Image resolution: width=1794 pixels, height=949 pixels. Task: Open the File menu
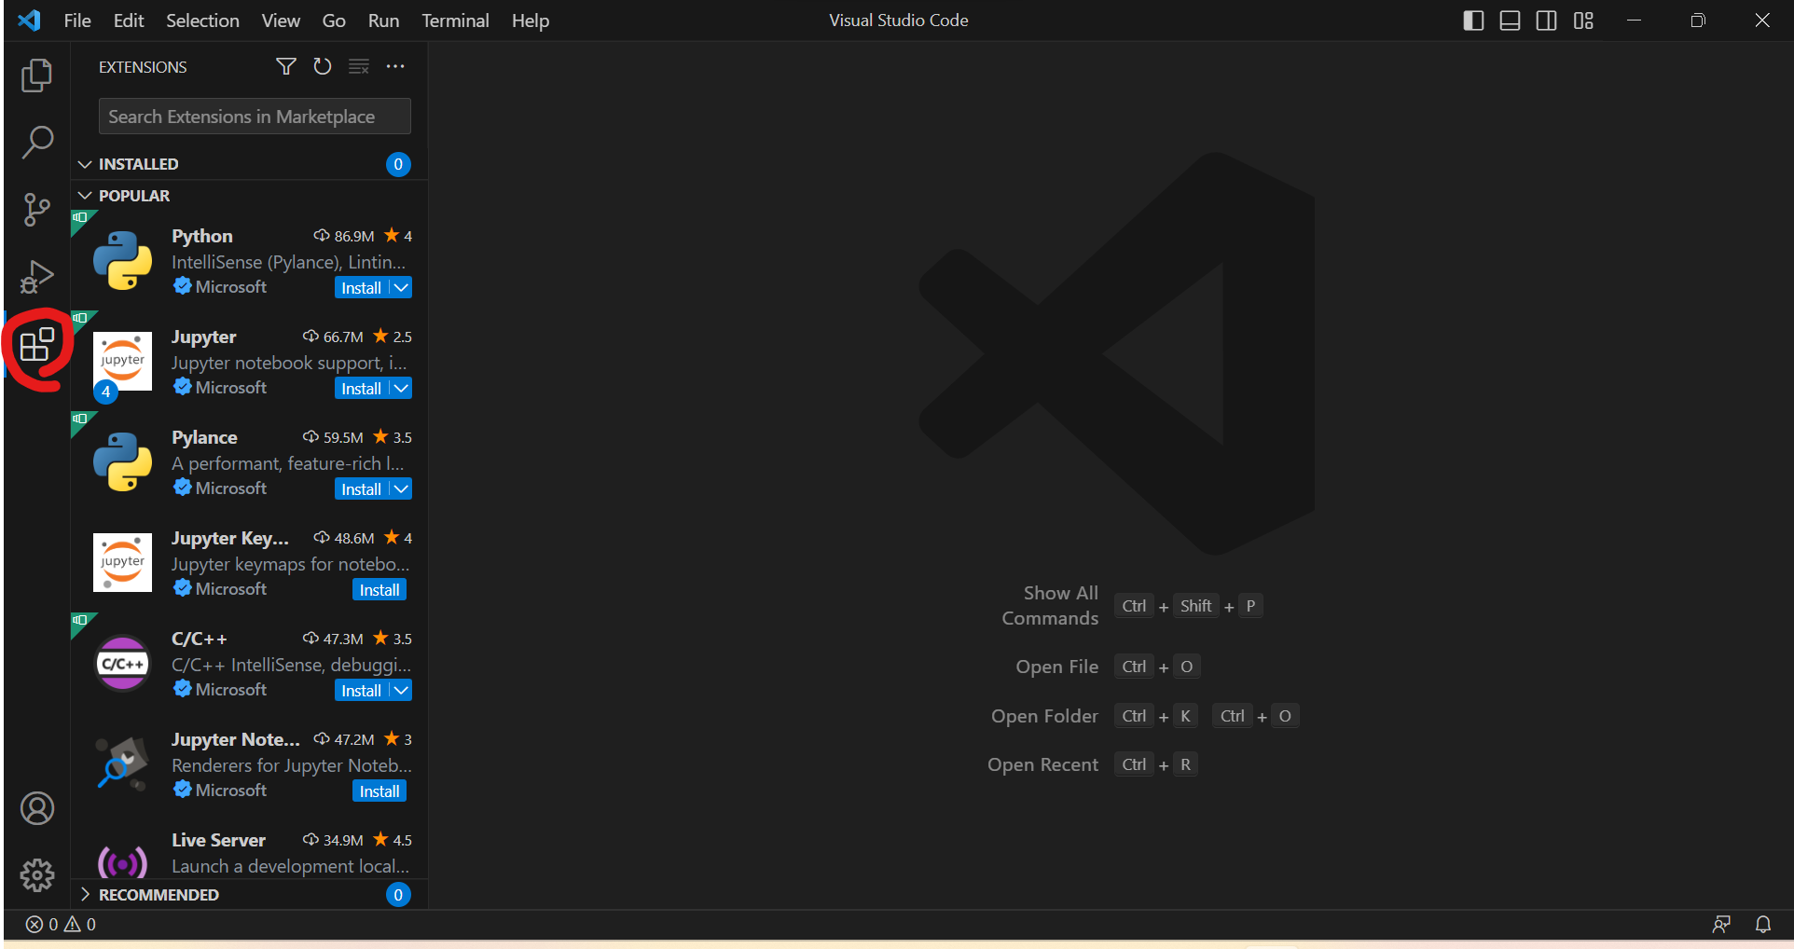[77, 21]
